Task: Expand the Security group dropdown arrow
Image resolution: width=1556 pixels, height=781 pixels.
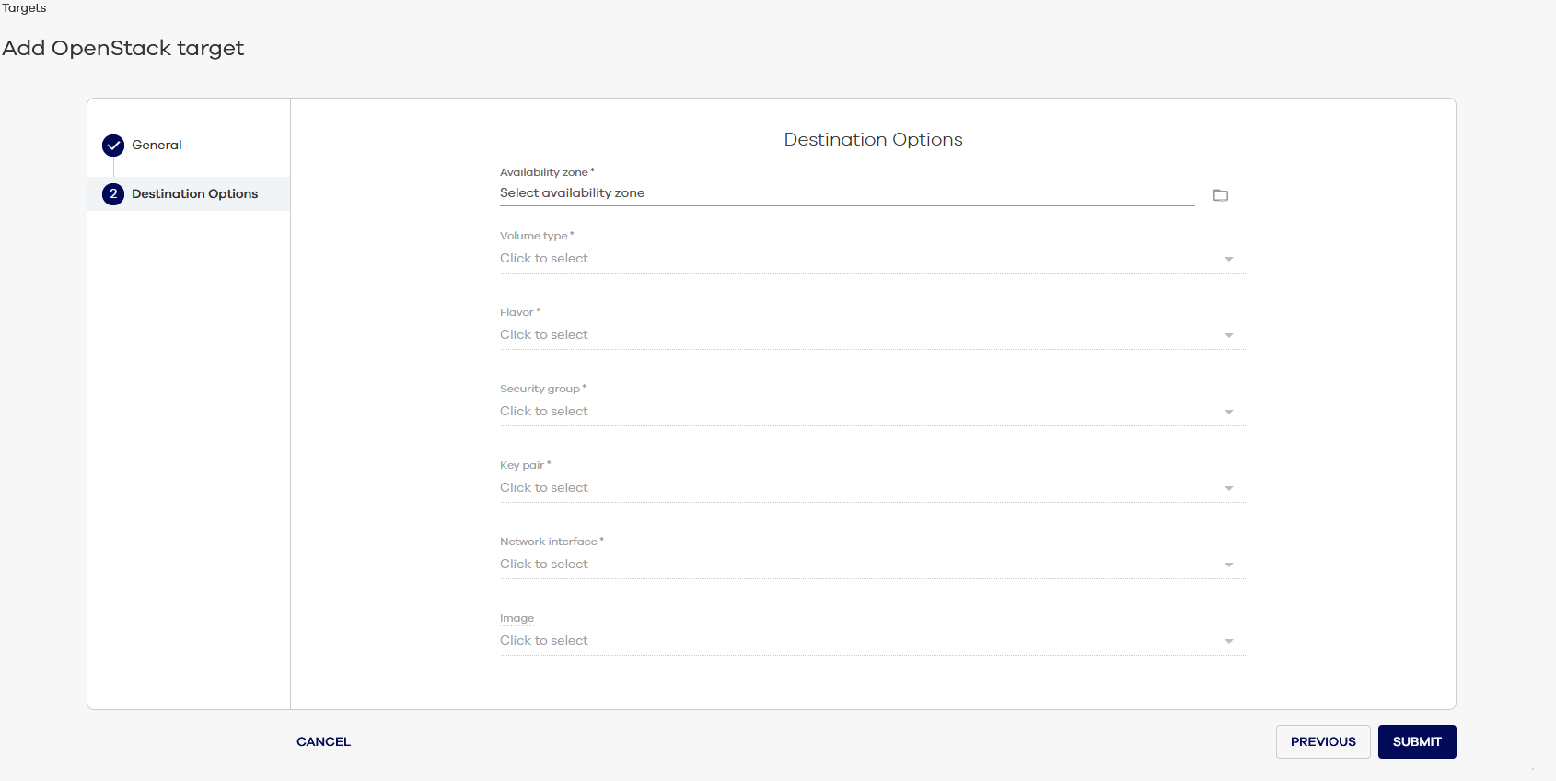Action: pos(1228,413)
